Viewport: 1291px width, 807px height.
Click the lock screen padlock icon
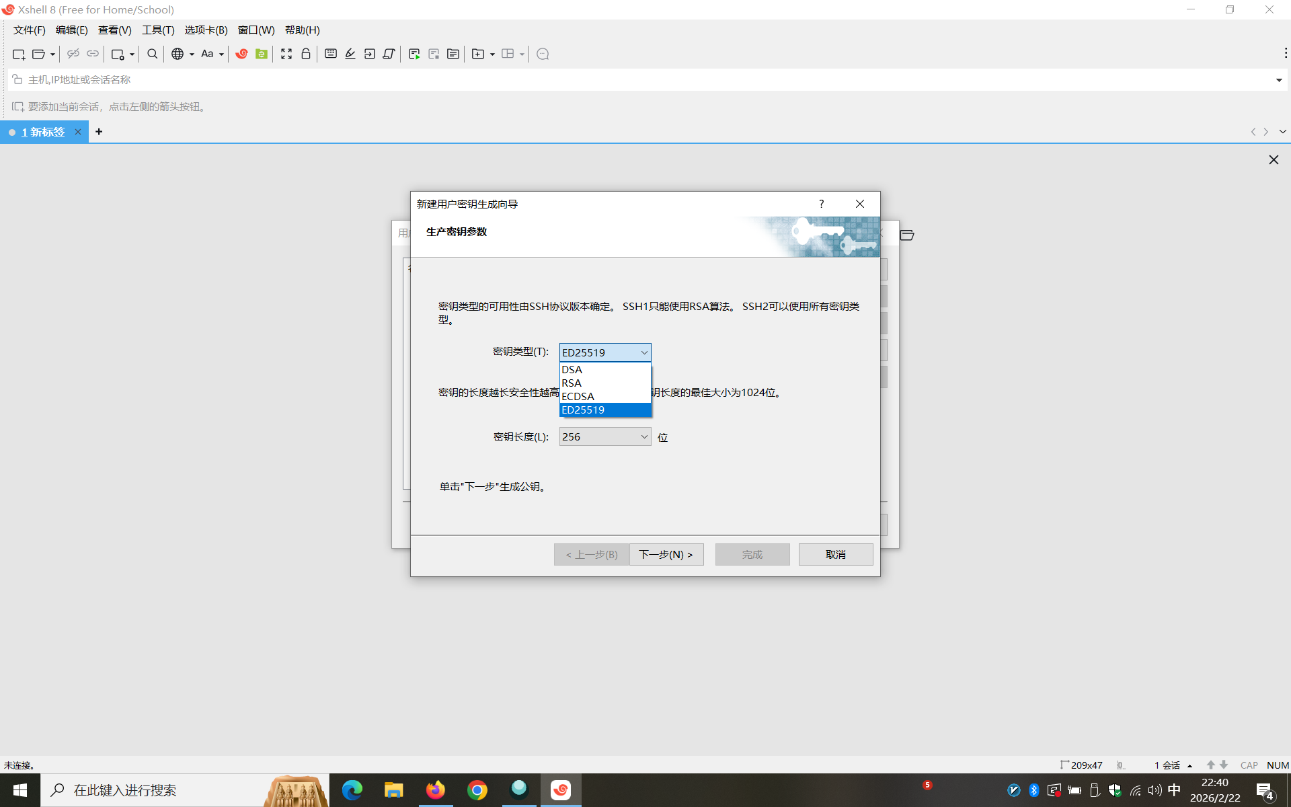306,54
